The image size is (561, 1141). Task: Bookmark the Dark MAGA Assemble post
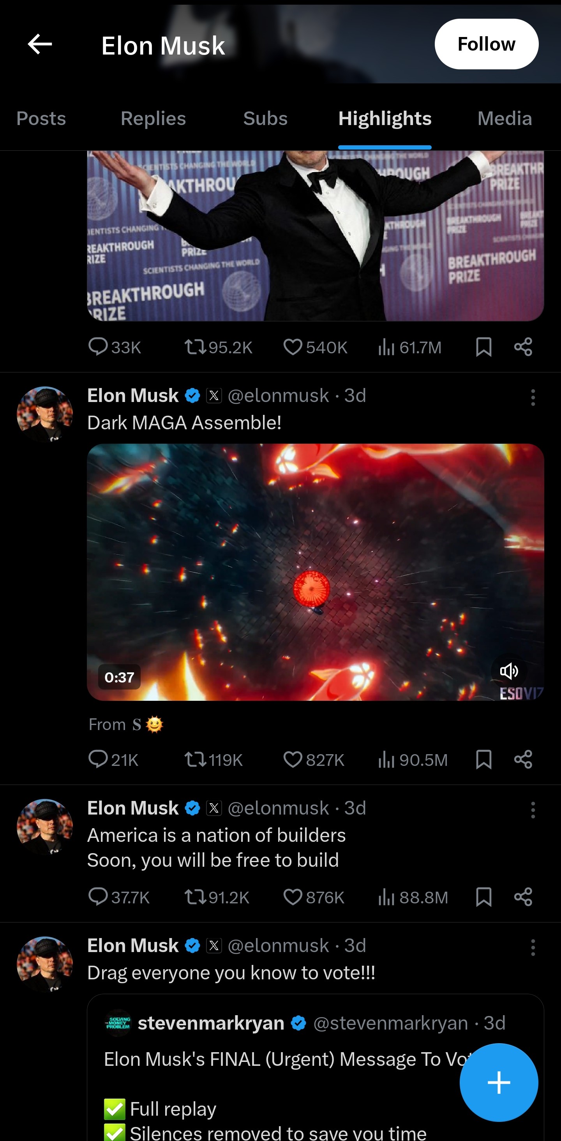pyautogui.click(x=483, y=759)
